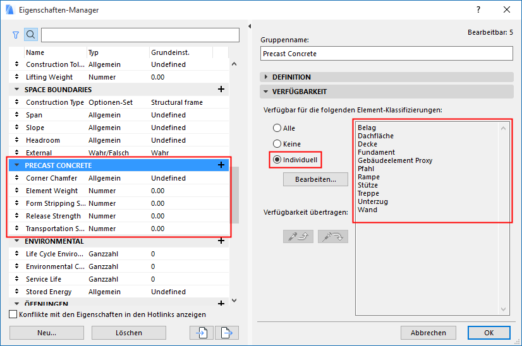The image size is (522, 346).
Task: Select Treppe in classification list
Action: coord(368,193)
